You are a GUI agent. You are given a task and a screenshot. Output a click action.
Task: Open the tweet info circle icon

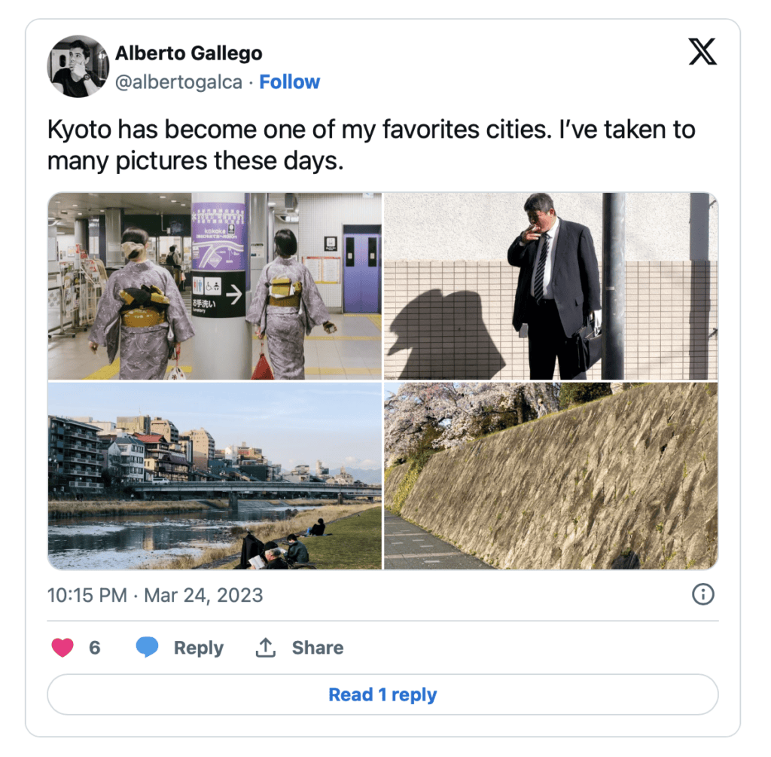[x=702, y=595]
